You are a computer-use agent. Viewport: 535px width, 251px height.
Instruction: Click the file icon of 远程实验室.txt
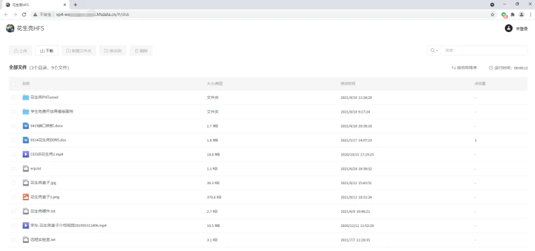coord(25,240)
